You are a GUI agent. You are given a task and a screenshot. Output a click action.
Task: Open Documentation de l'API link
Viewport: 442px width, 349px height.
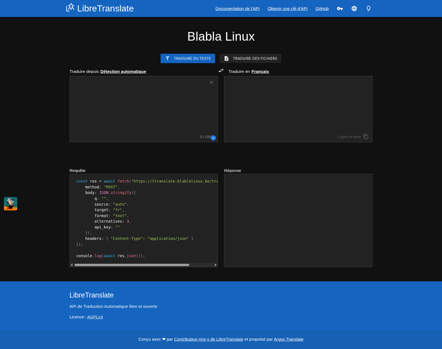pos(237,9)
